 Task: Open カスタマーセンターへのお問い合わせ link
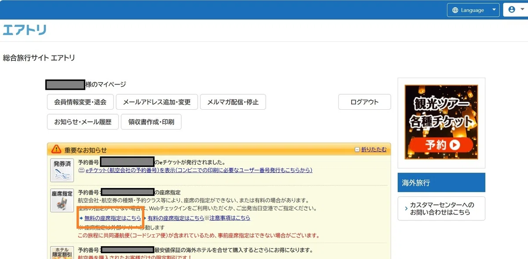point(441,208)
